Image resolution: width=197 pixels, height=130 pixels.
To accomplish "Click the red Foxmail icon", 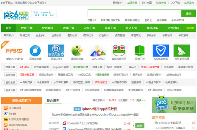I will click(64, 123).
